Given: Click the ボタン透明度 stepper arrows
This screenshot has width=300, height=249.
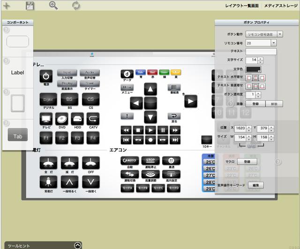Looking at the screenshot, I should pyautogui.click(x=258, y=95).
